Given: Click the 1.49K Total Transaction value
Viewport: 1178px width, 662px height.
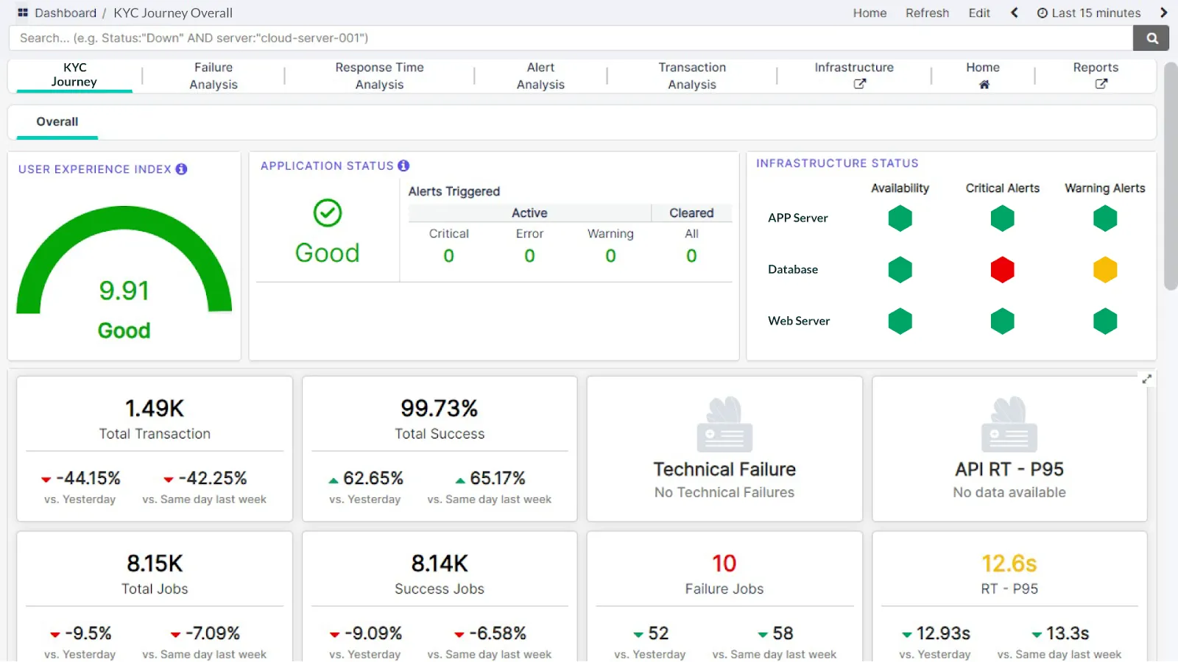Looking at the screenshot, I should tap(155, 408).
